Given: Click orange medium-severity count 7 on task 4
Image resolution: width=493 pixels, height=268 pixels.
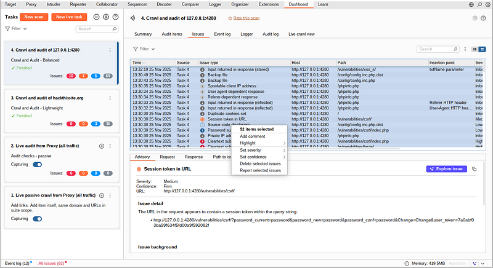Looking at the screenshot, I should 83,76.
